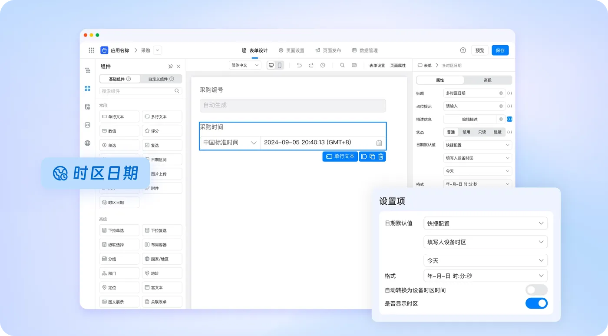Viewport: 608px width, 336px height.
Task: Open the outline tree icon in left rail
Action: 87,70
